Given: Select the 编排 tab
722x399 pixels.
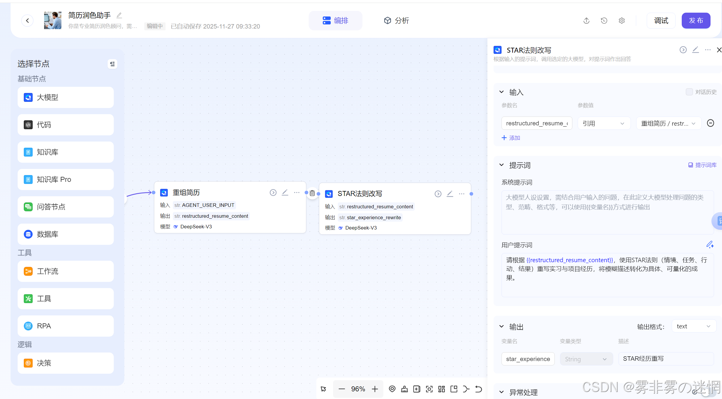Looking at the screenshot, I should click(x=335, y=21).
